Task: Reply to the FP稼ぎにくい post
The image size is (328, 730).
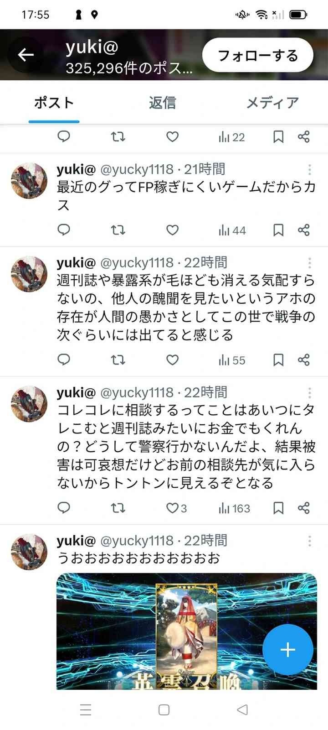Action: [x=64, y=230]
